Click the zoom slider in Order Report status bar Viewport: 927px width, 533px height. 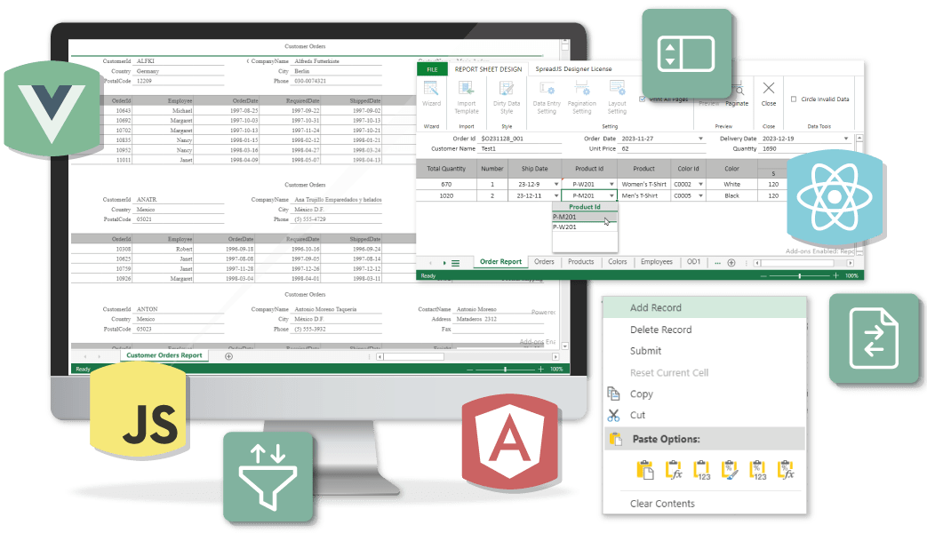click(799, 276)
